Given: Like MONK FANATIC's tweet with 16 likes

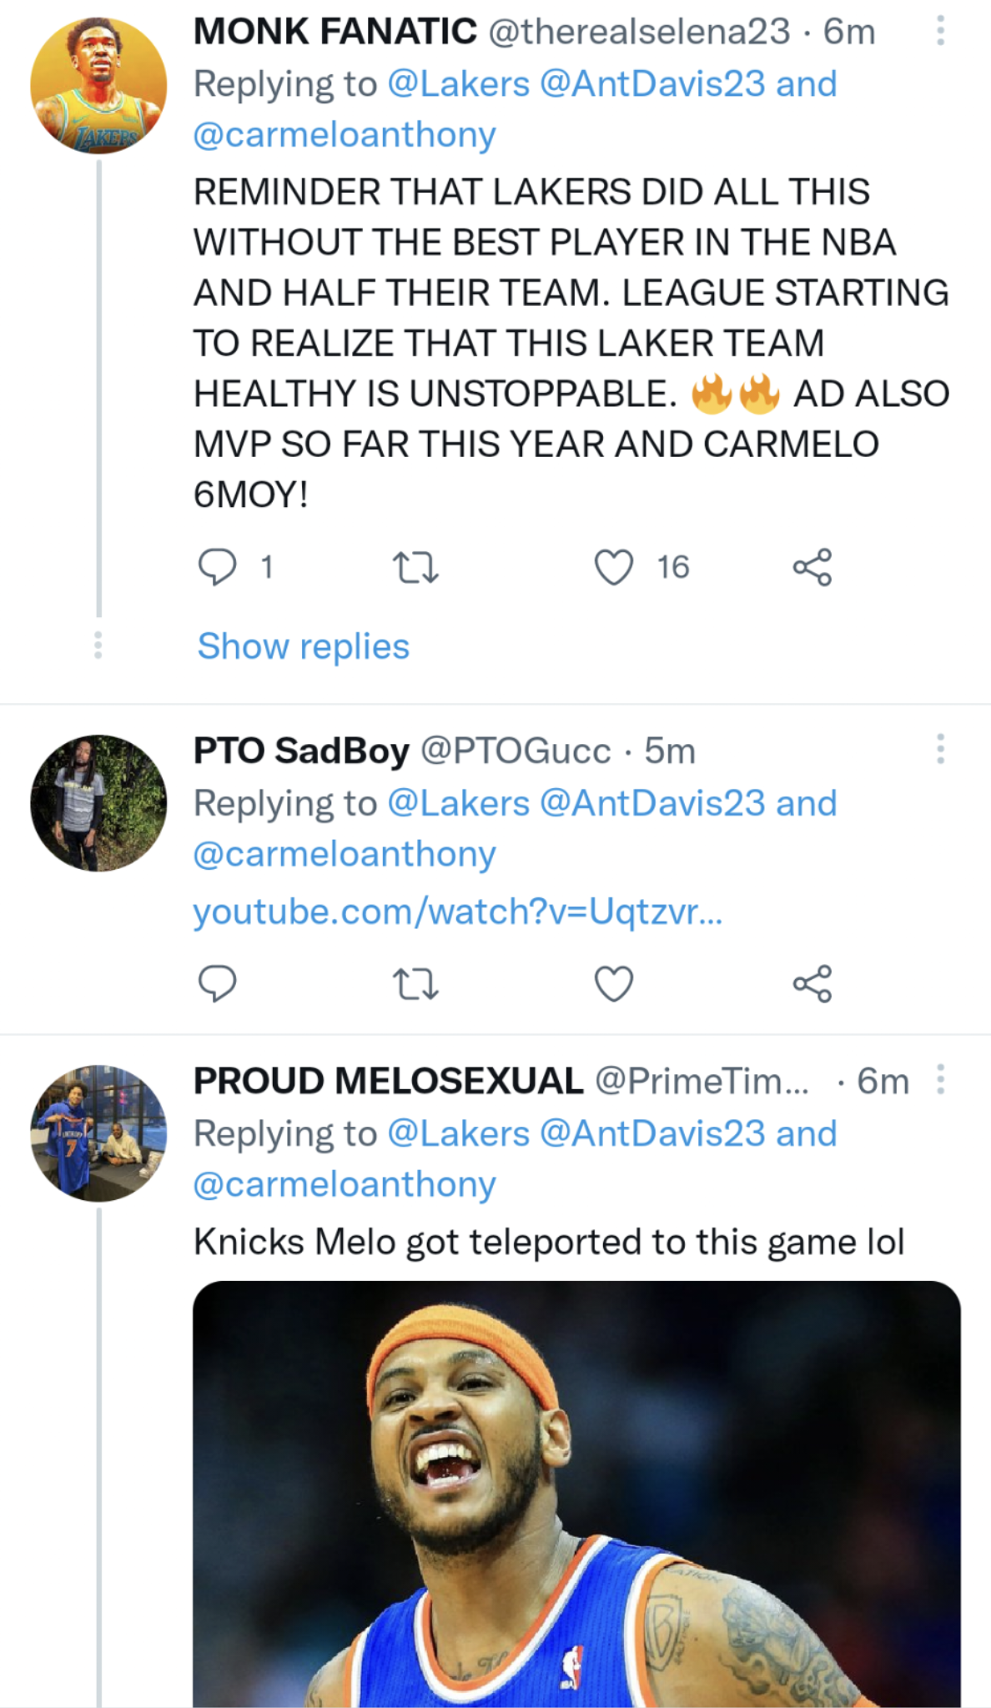Looking at the screenshot, I should coord(614,567).
